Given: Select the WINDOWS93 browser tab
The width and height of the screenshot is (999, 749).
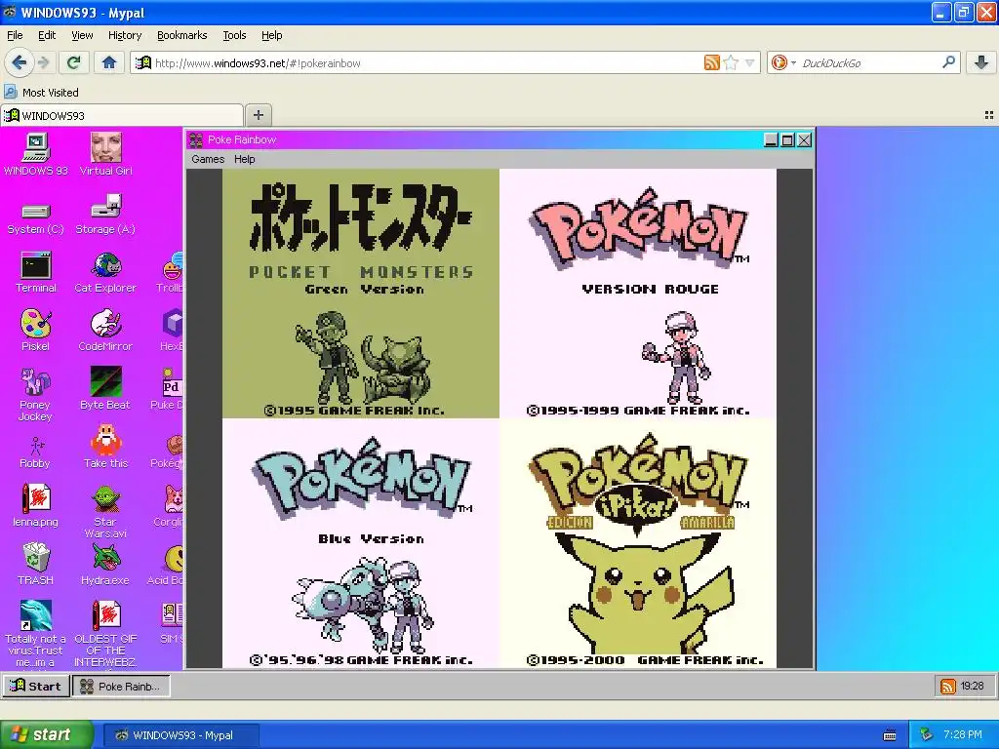Looking at the screenshot, I should tap(122, 115).
